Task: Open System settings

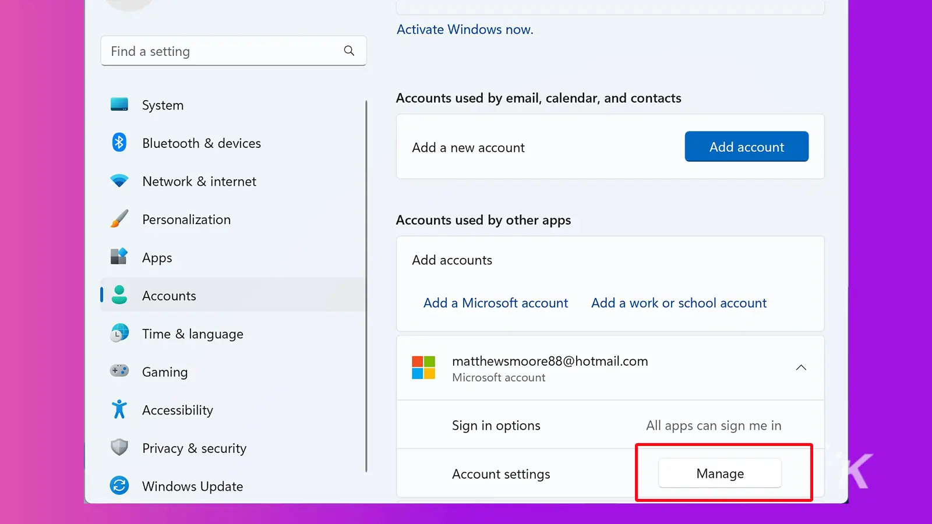Action: [x=233, y=105]
